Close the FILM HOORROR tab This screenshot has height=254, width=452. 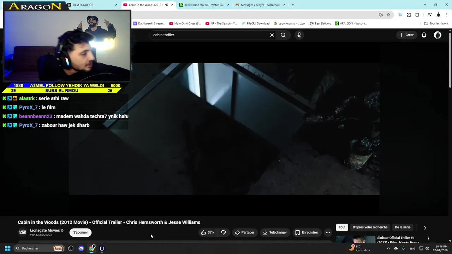pos(116,5)
